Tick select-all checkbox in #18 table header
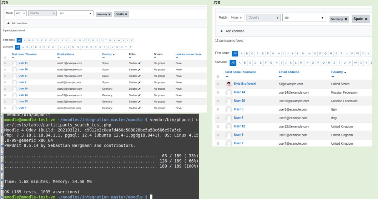Viewport: 378px width, 199px height. click(218, 77)
